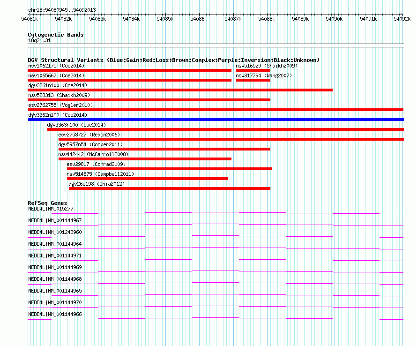This screenshot has width=417, height=346.
Task: Click the 54088k ruler tick label
Action: (267, 19)
